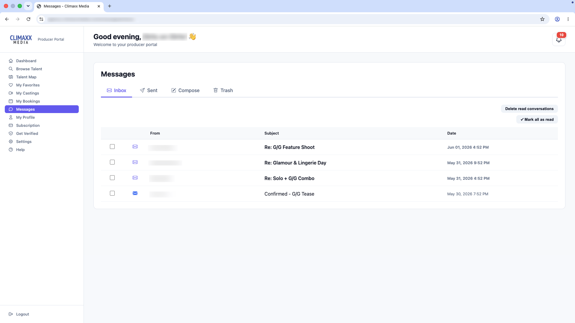Open My Bookings in the sidebar
The height and width of the screenshot is (323, 575).
(42, 101)
